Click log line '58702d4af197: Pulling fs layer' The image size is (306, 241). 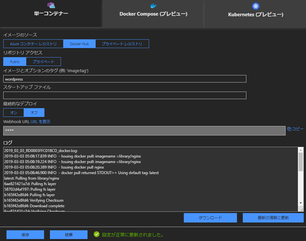click(x=30, y=189)
